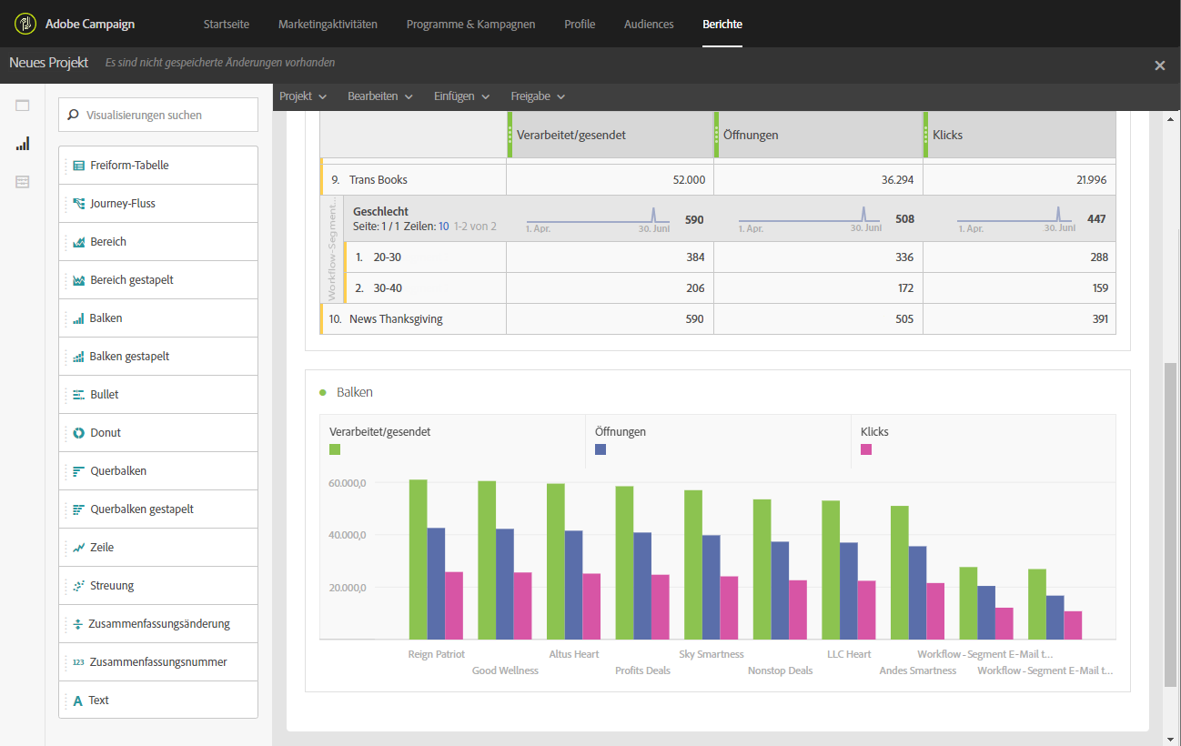This screenshot has height=746, width=1181.
Task: Click the Sky Smartness axis label
Action: pos(712,655)
